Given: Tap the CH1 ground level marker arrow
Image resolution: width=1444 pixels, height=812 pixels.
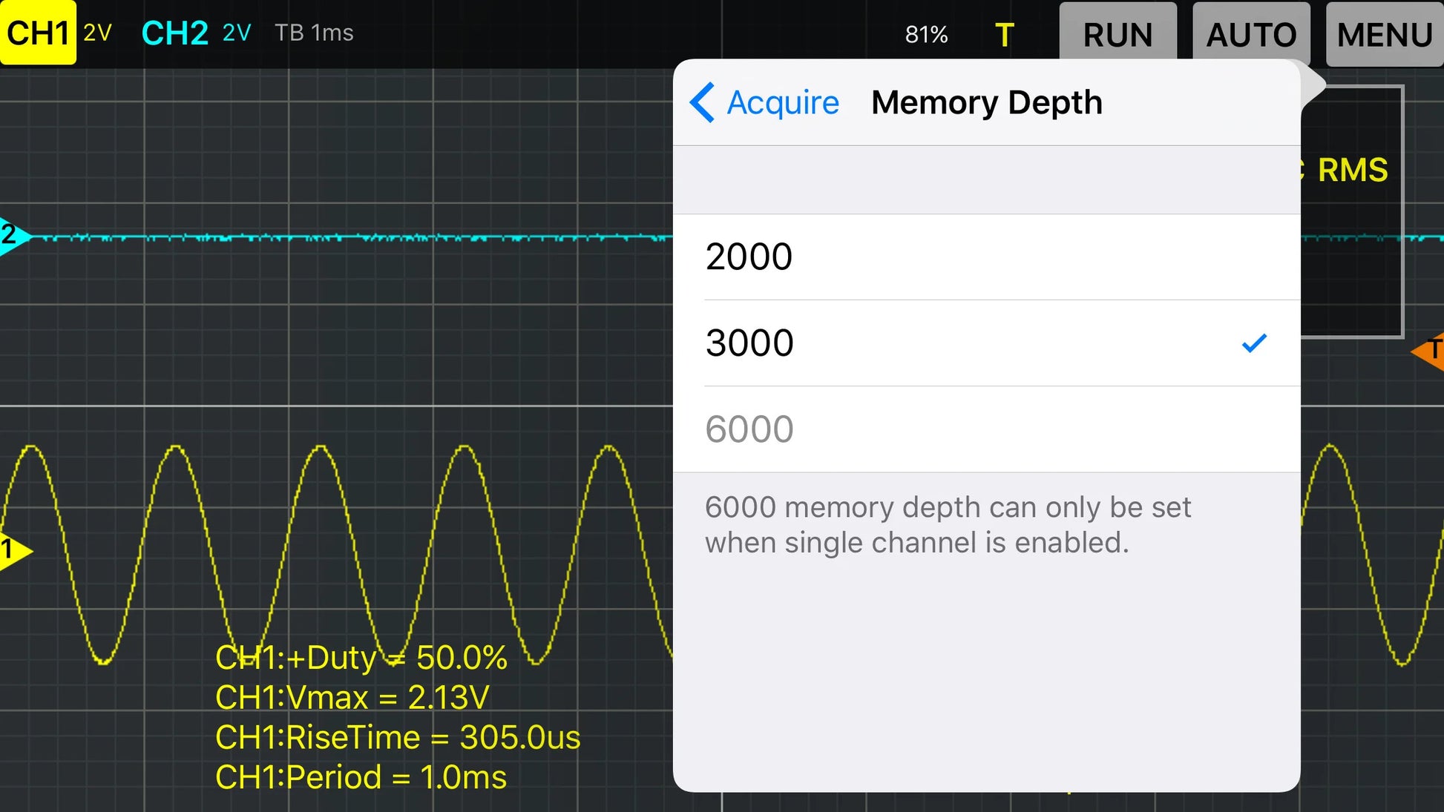Looking at the screenshot, I should 14,550.
